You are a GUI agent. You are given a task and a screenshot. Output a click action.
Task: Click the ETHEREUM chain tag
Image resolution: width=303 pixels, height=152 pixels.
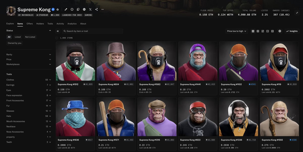[x=42, y=15]
